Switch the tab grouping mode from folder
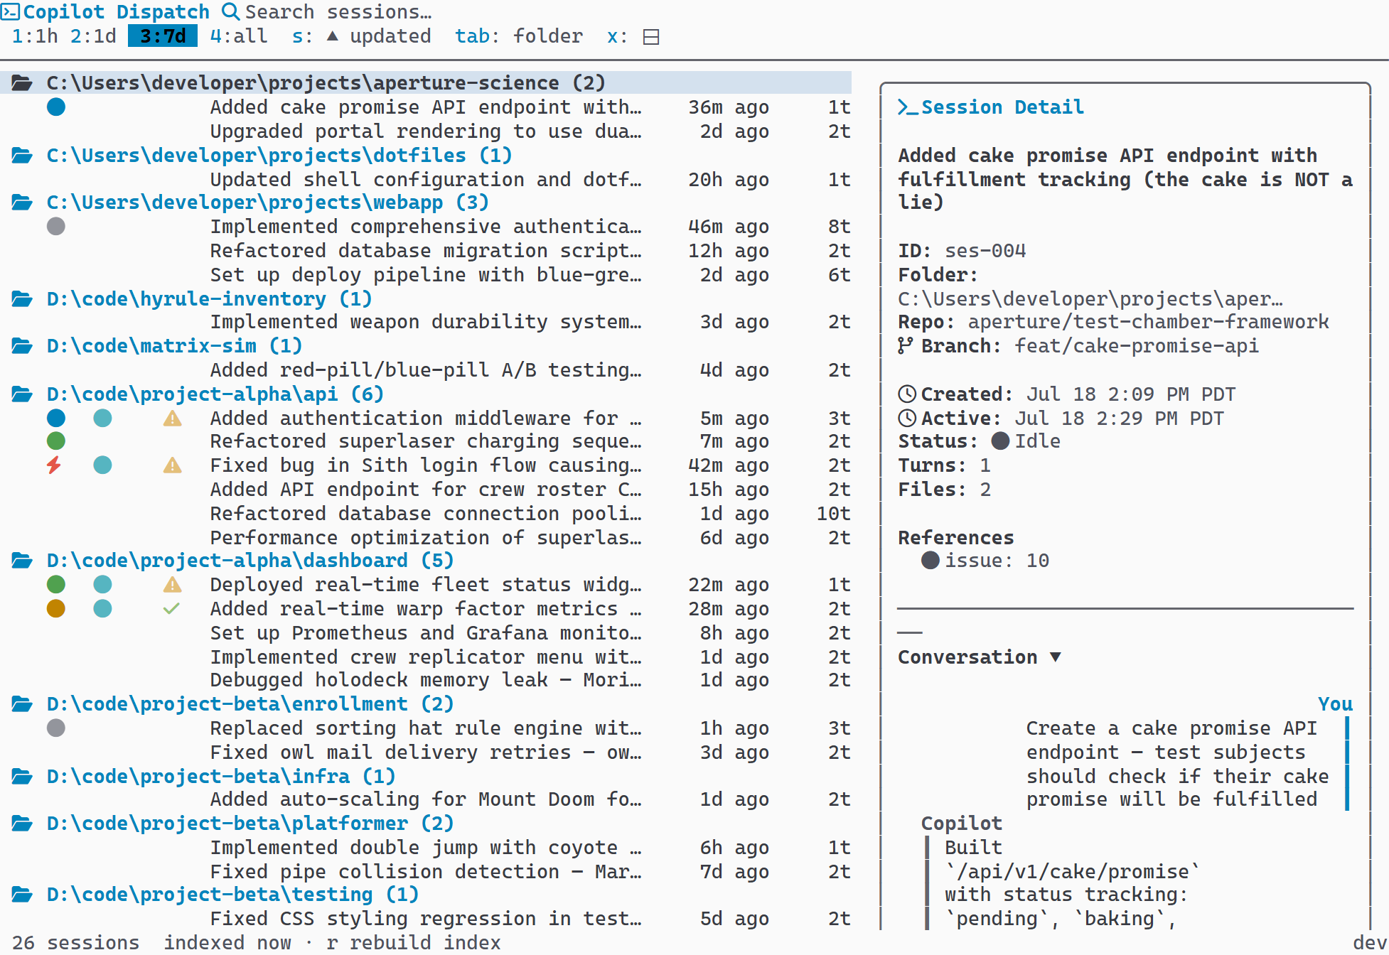This screenshot has width=1389, height=955. pos(519,36)
